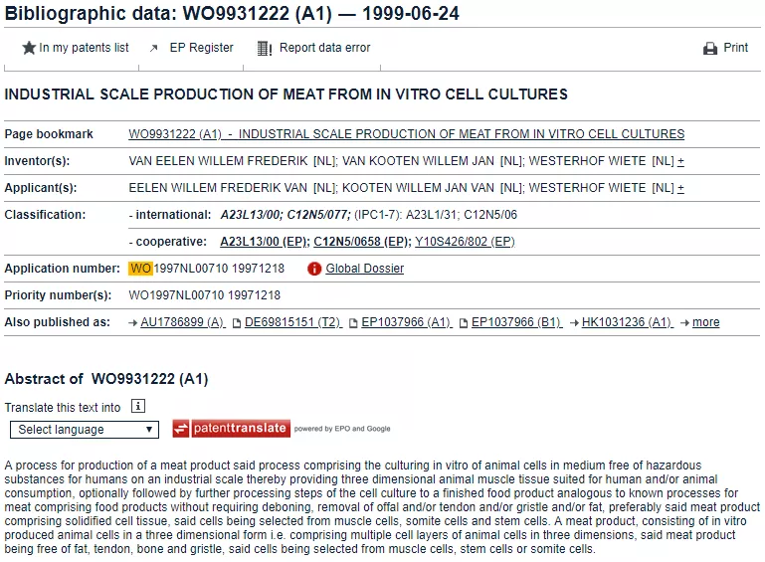This screenshot has height=562, width=765.
Task: Click the EP Register arrow icon
Action: click(x=154, y=48)
